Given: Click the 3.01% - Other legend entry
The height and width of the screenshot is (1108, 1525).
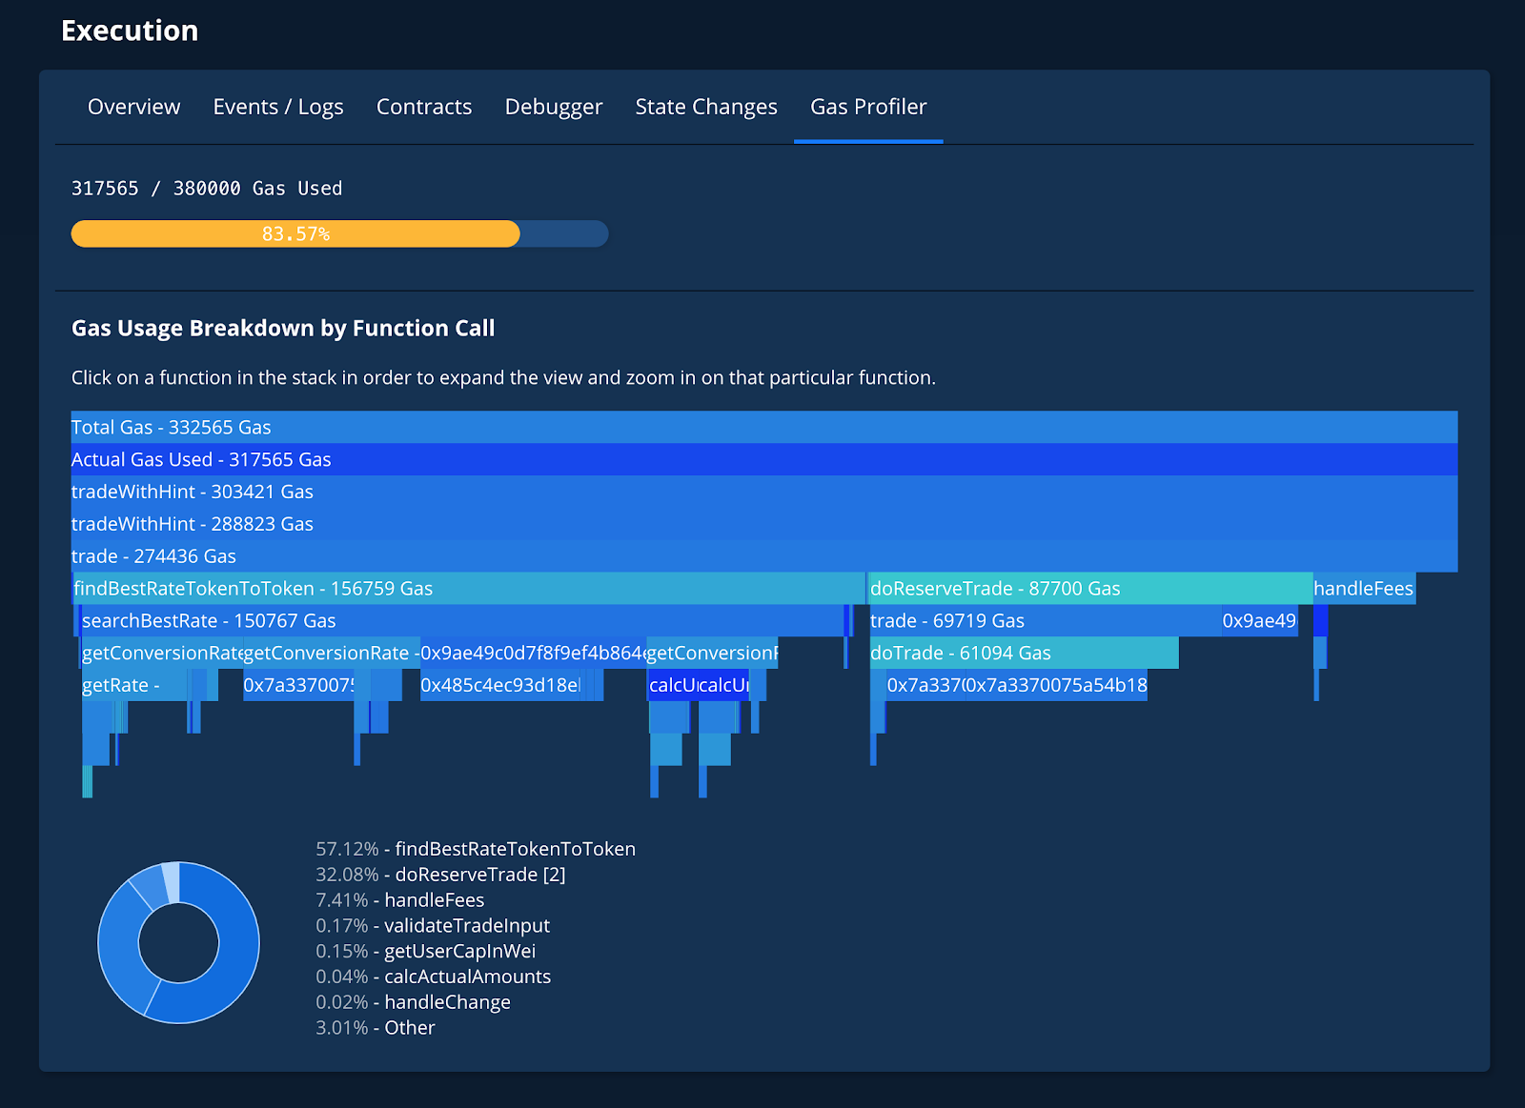Looking at the screenshot, I should [x=376, y=1029].
